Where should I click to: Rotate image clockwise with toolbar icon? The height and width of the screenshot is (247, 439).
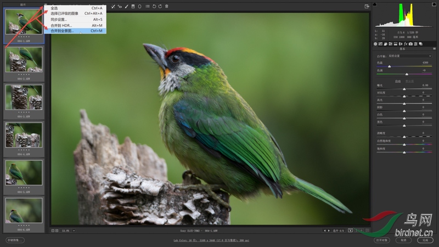(x=160, y=7)
